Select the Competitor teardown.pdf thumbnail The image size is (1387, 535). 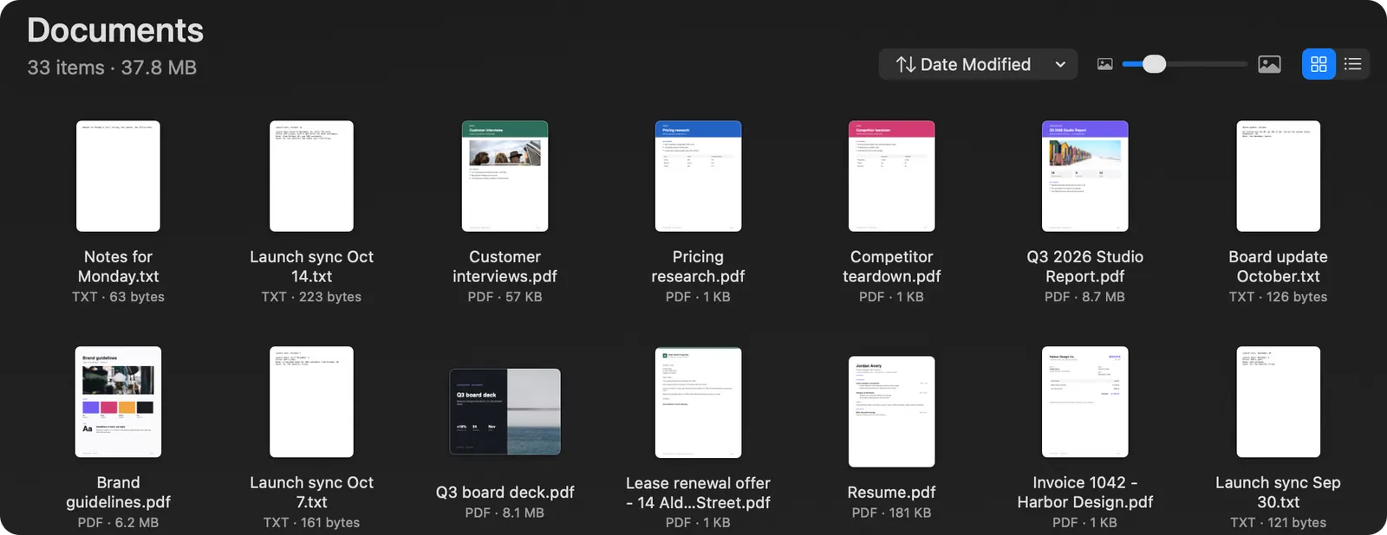[x=891, y=176]
